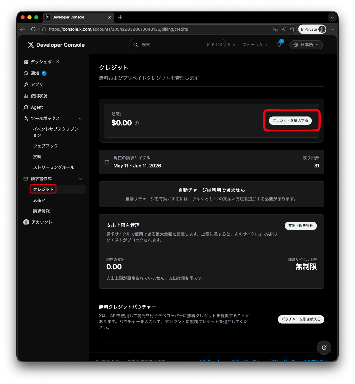Collapse the ツールボックス section chevron
Image resolution: width=355 pixels, height=384 pixels.
[x=80, y=119]
